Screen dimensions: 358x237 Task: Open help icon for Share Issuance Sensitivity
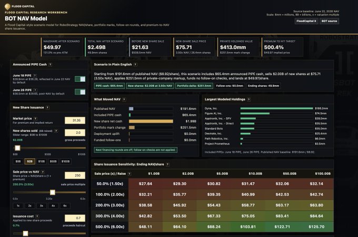tap(167, 164)
